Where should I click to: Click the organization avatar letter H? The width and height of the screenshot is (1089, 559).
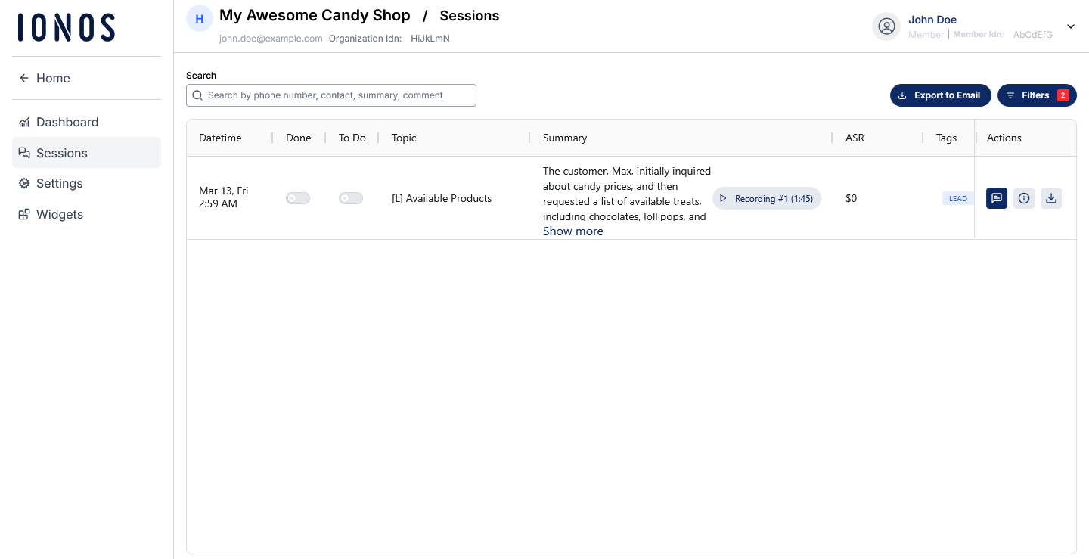pyautogui.click(x=200, y=19)
